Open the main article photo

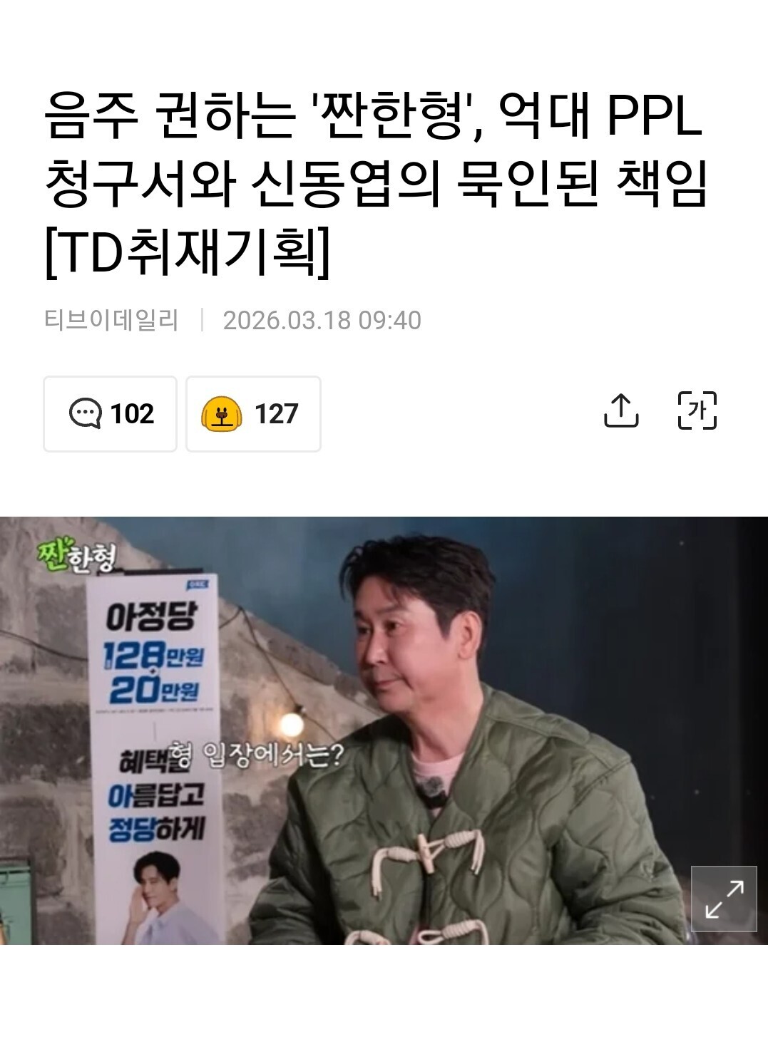pyautogui.click(x=384, y=730)
